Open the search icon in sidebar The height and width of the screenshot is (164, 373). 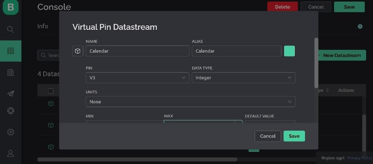[x=11, y=29]
